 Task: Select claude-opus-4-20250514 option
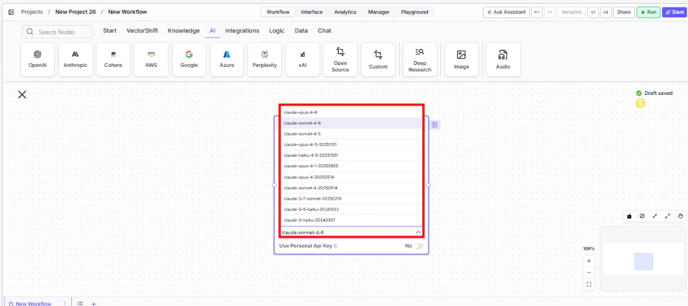(x=352, y=177)
